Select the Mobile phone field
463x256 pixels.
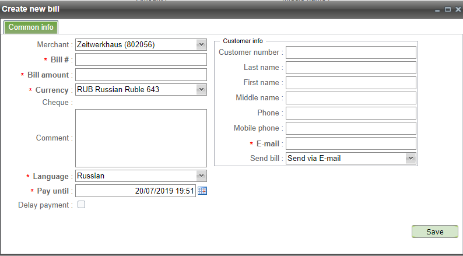(350, 128)
